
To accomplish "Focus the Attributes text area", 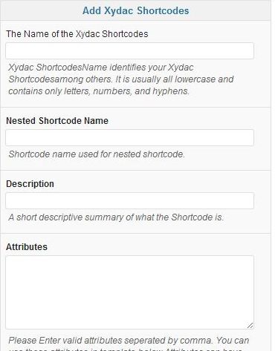I will point(129,292).
